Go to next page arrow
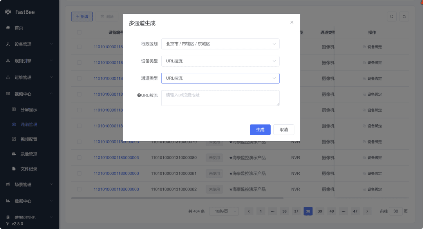This screenshot has width=423, height=229. [367, 211]
